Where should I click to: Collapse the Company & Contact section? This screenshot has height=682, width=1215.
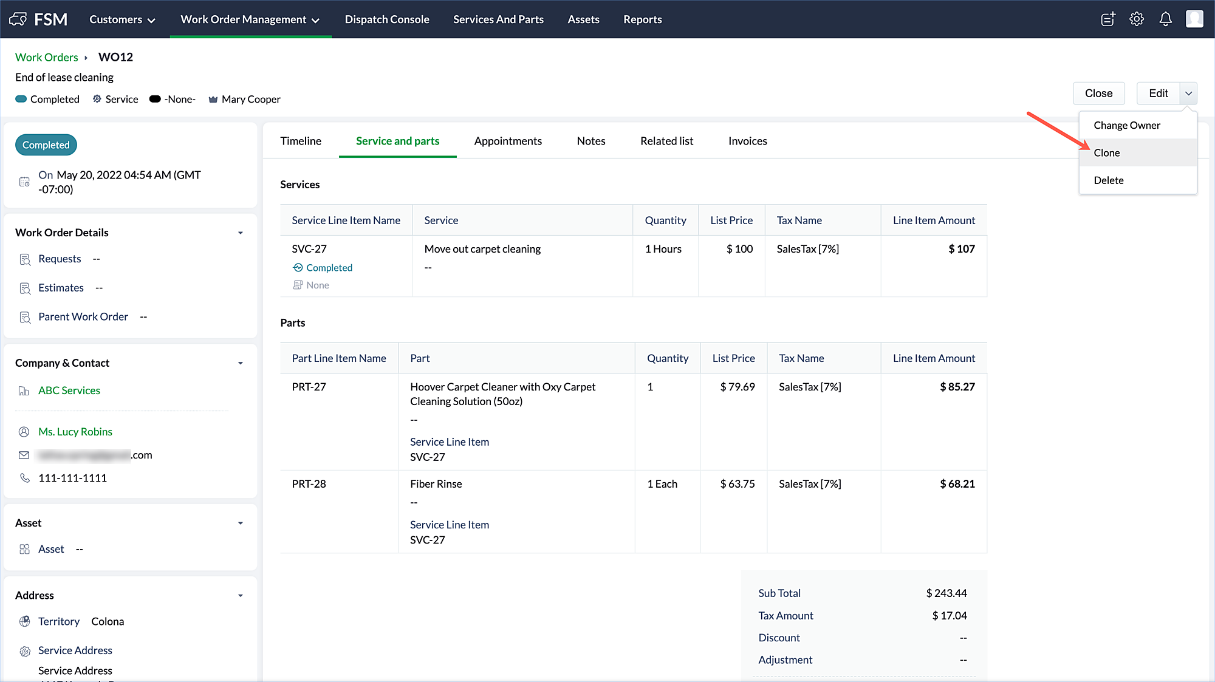click(241, 363)
